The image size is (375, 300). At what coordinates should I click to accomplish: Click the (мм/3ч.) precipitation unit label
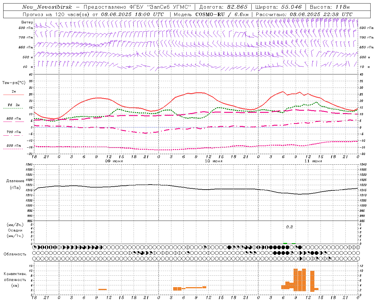[x=15, y=225]
